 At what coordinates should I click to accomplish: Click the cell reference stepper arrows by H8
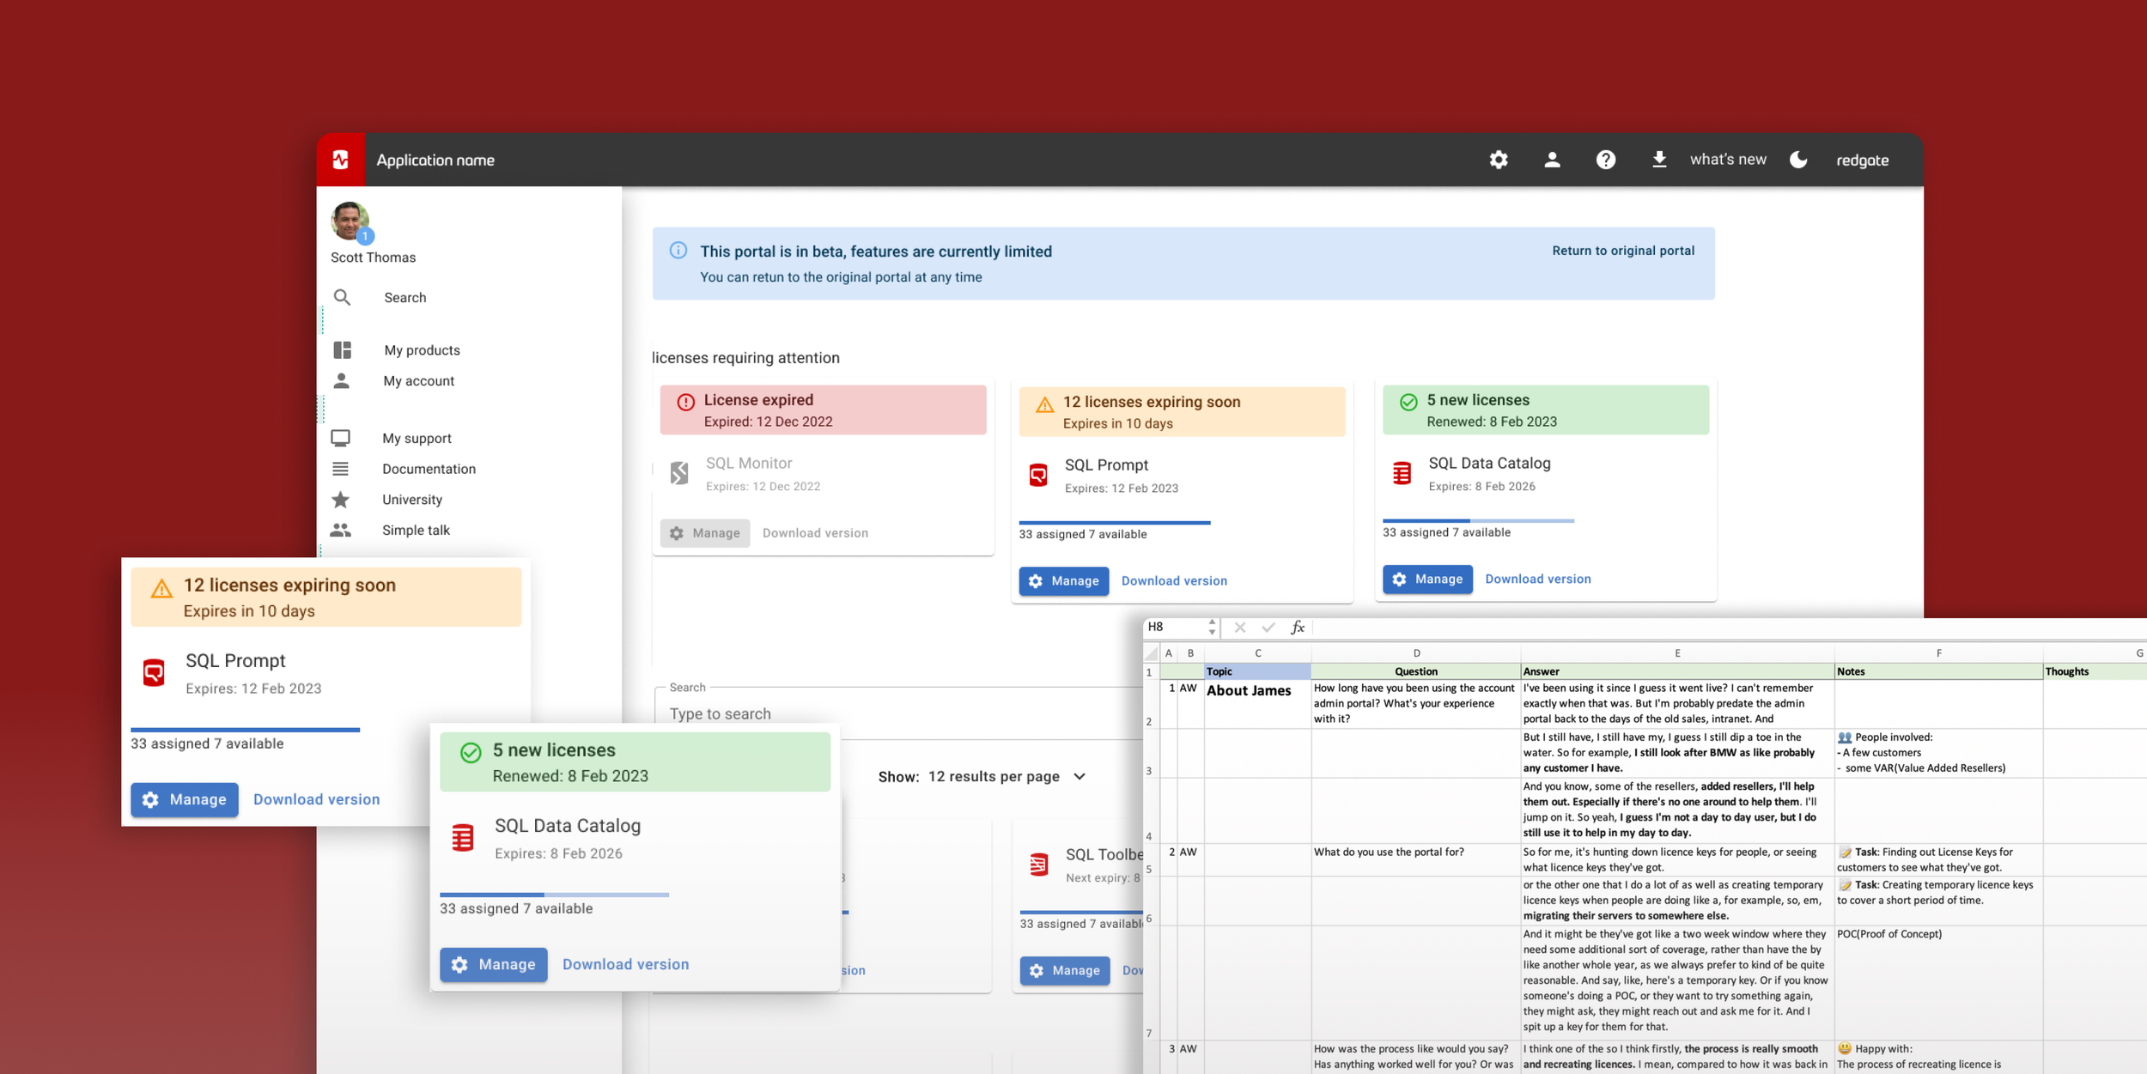(1212, 627)
